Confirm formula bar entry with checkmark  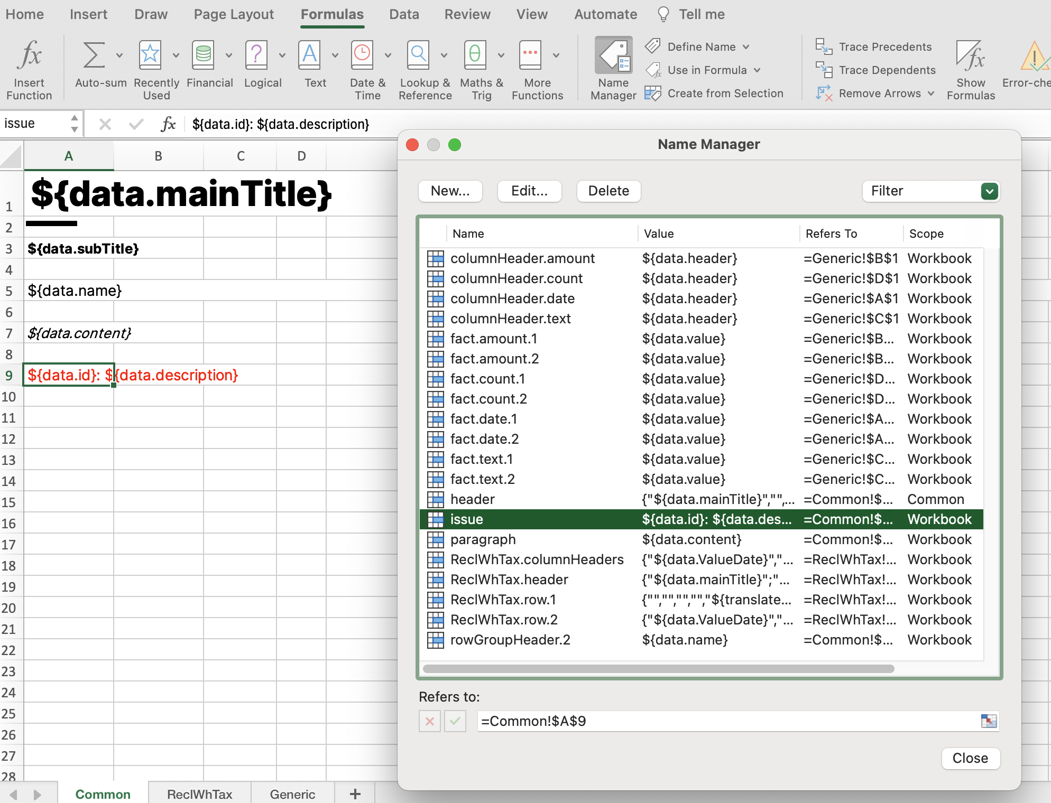tap(136, 124)
